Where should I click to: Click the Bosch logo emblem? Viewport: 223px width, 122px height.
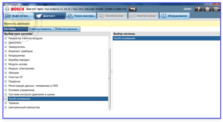(x=7, y=9)
